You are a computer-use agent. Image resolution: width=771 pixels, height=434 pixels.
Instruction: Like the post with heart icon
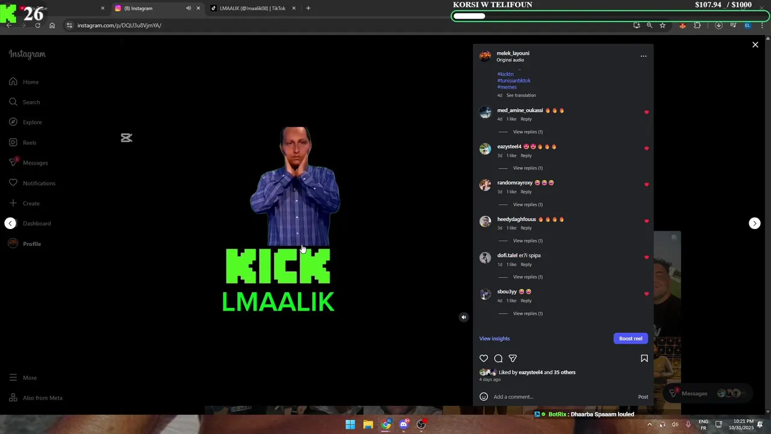[x=484, y=358]
